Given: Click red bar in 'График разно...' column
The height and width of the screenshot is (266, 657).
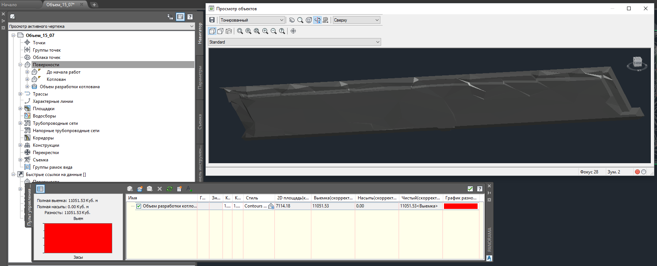Looking at the screenshot, I should pos(461,206).
